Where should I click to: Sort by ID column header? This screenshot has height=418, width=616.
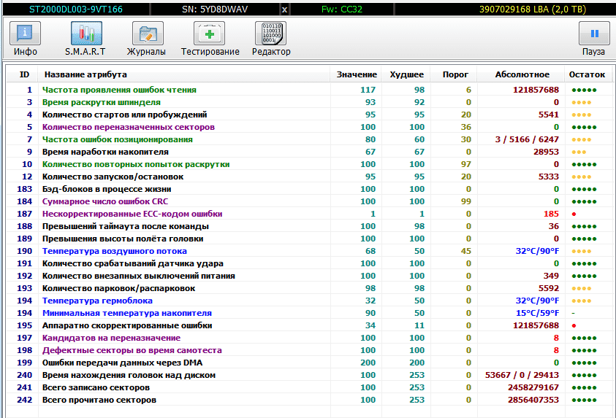[24, 74]
